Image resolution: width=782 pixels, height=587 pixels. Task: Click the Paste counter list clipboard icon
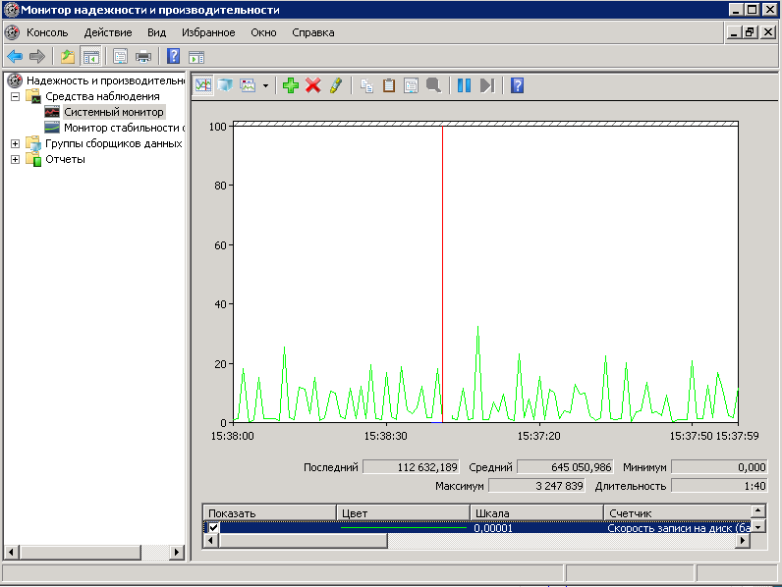point(389,85)
